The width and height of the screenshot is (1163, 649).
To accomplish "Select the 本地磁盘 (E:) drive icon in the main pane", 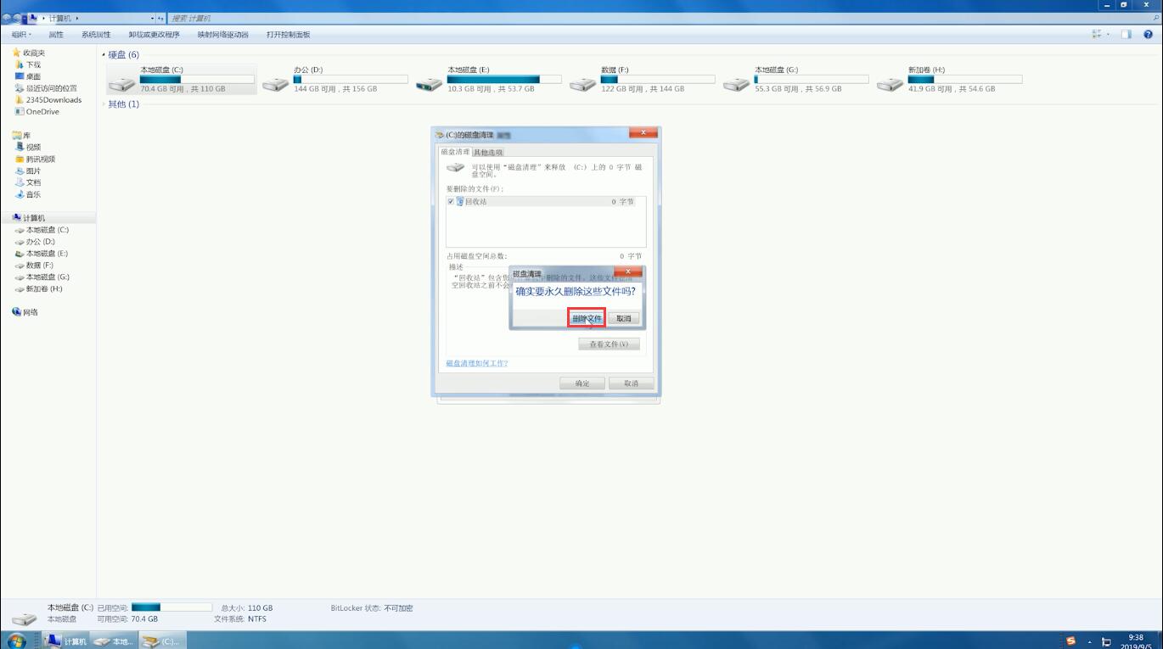I will [x=430, y=84].
